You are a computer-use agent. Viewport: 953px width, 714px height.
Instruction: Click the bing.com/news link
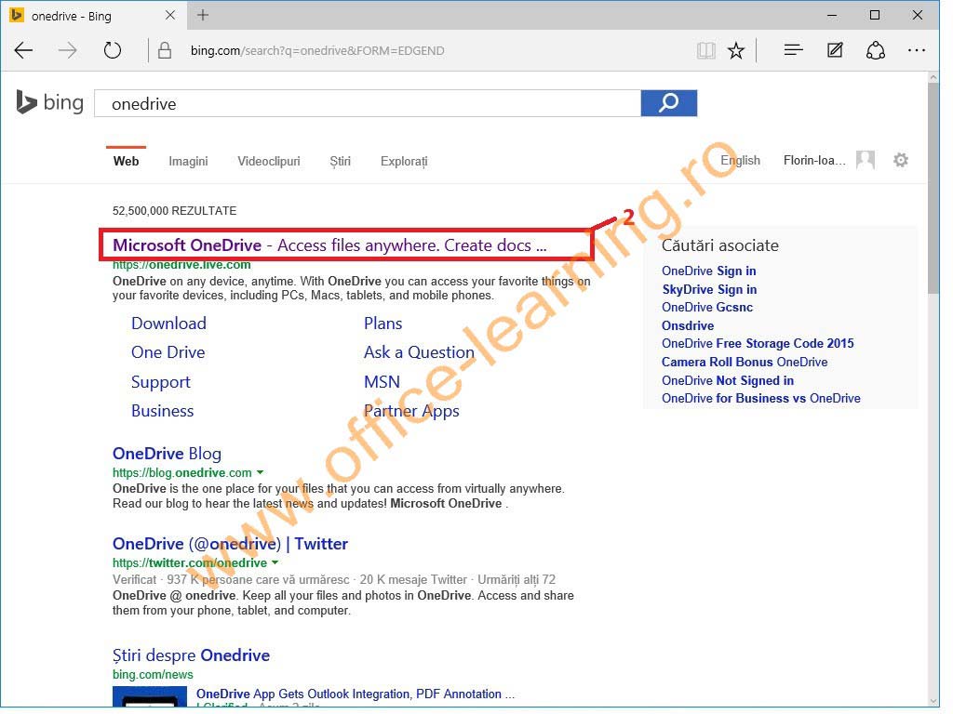click(x=153, y=675)
